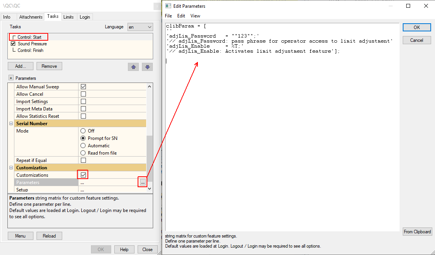
Task: Enable Allow Cancel checkbox
Action: point(83,94)
